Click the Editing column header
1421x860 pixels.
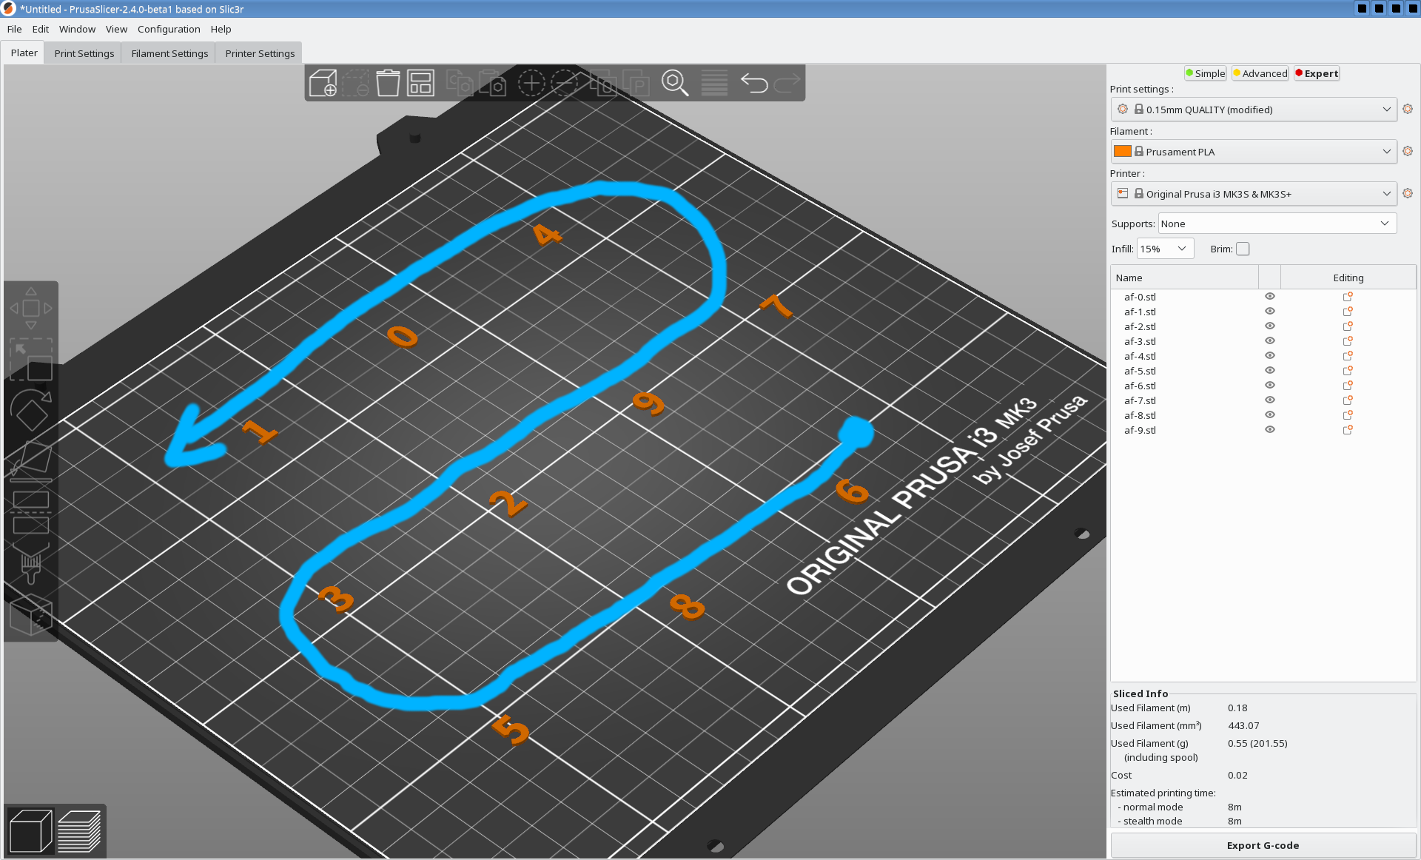coord(1348,278)
